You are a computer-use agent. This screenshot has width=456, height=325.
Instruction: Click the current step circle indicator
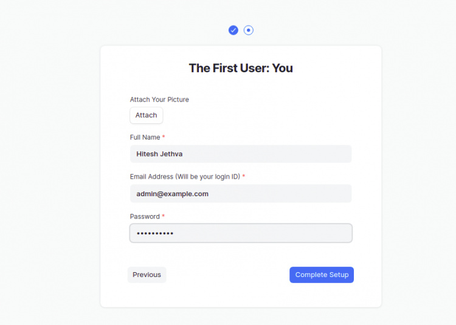click(249, 30)
